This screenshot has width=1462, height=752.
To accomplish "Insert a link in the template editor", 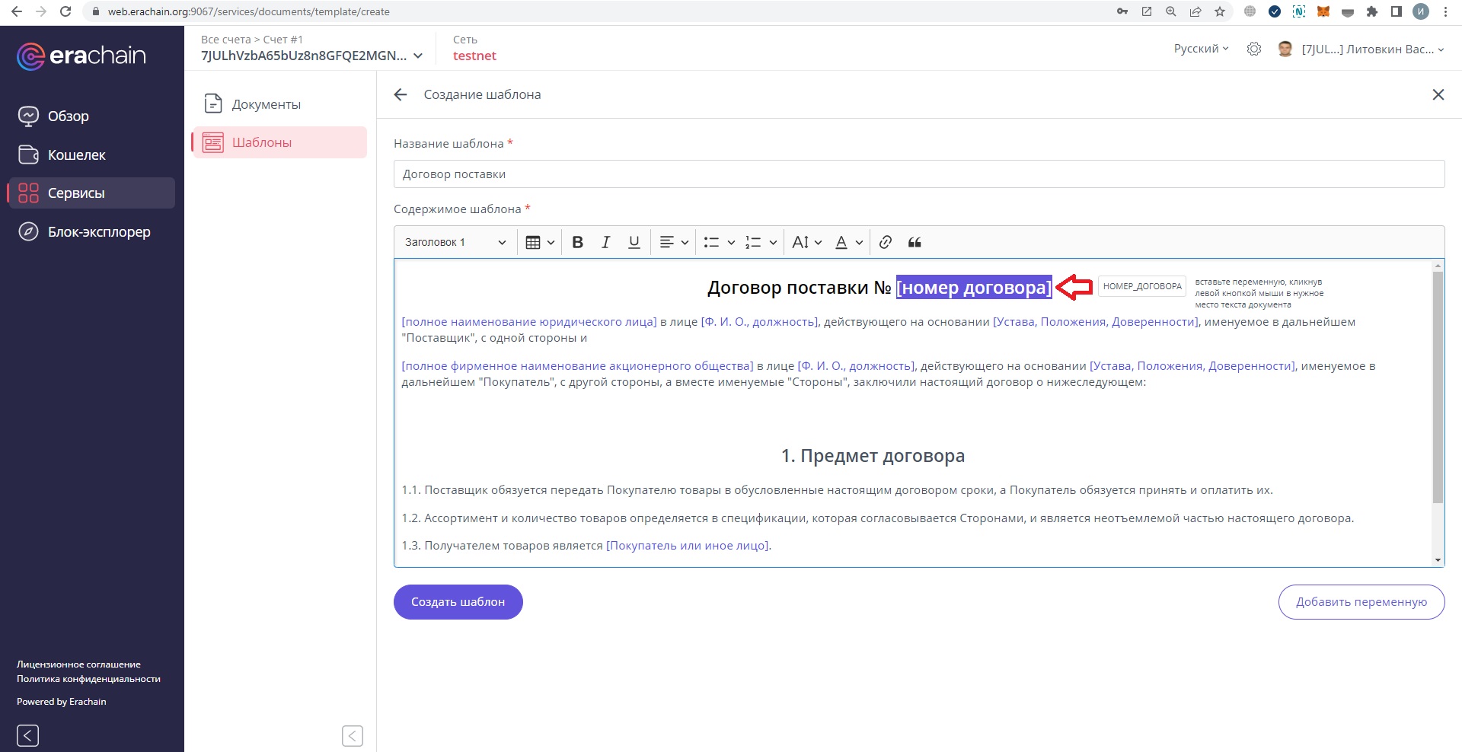I will (x=885, y=242).
